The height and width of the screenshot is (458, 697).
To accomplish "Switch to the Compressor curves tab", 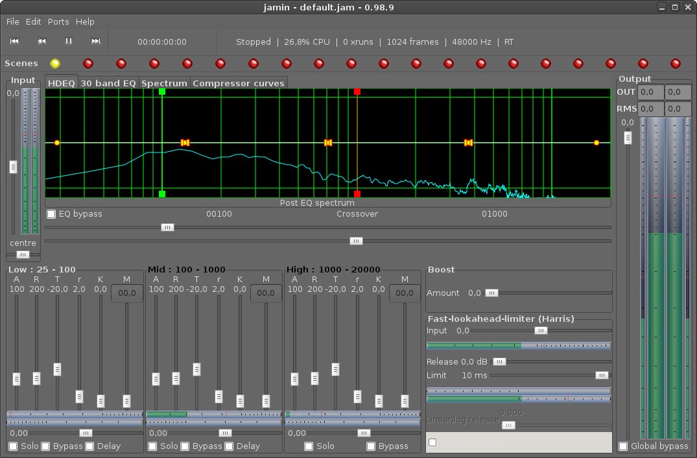I will [239, 83].
